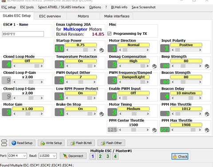Click the Closed Loop Mode value box
213x167 pixels.
(x=7, y=64)
